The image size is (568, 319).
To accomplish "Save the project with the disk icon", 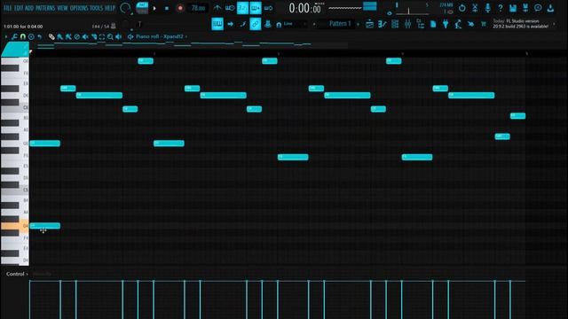I will pos(513,8).
